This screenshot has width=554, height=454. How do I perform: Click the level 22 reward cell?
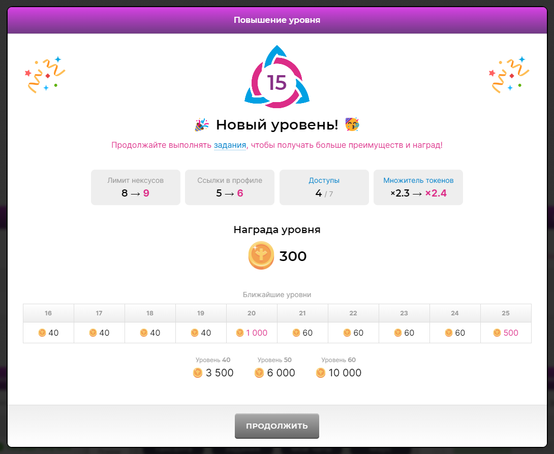pyautogui.click(x=353, y=333)
